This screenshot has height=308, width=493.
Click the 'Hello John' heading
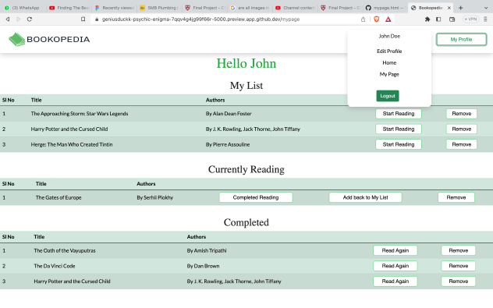point(247,63)
